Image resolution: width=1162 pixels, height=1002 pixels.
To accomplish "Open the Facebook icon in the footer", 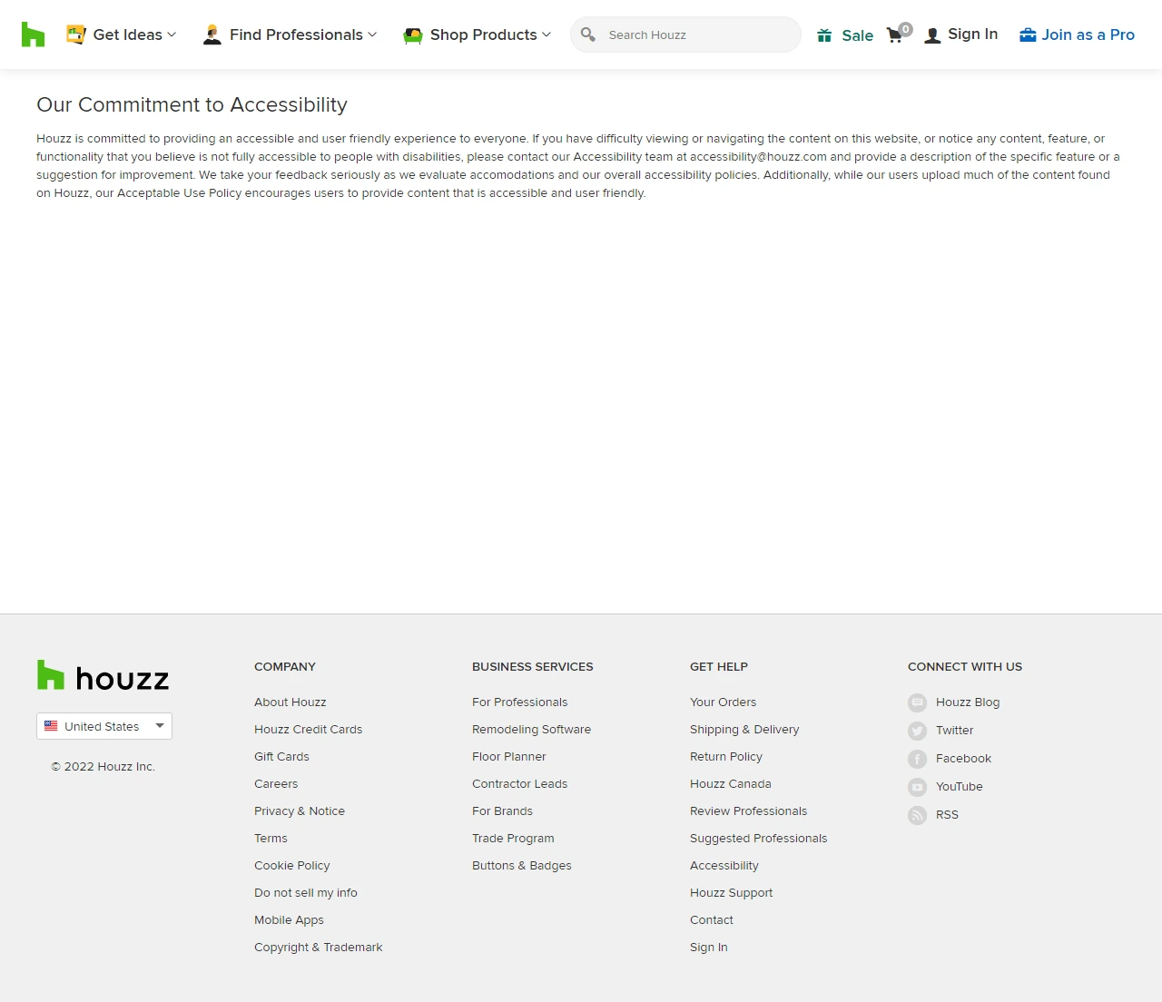I will pos(917,759).
